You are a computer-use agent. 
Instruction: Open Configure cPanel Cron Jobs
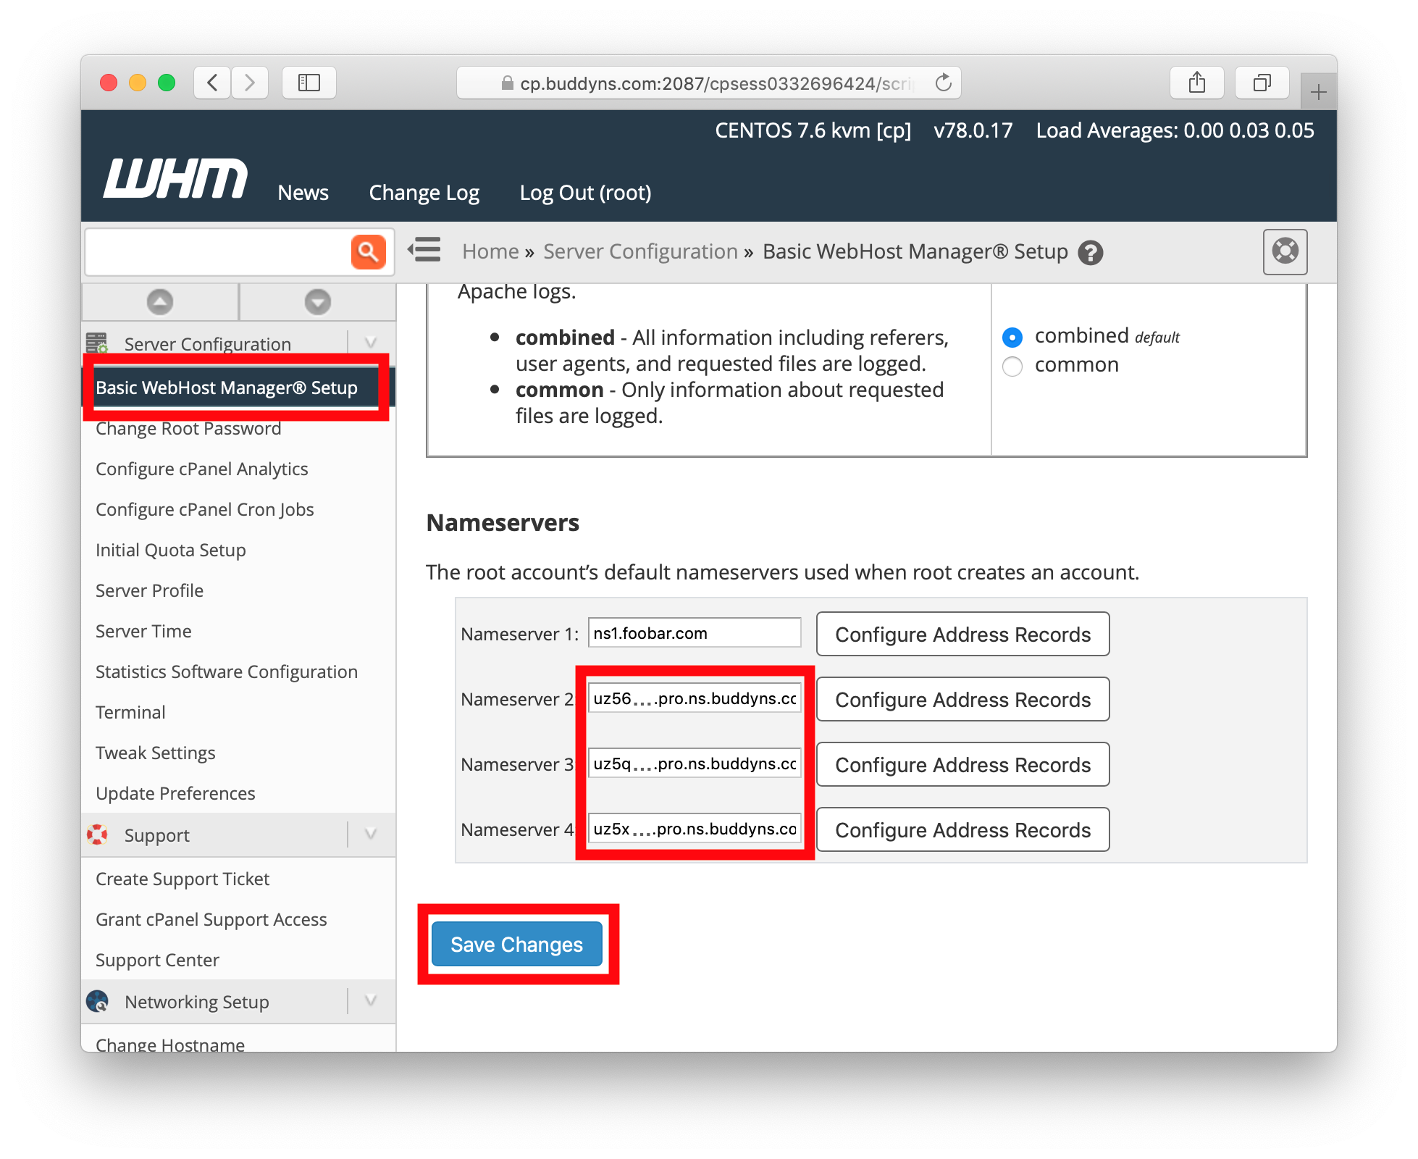click(x=205, y=509)
